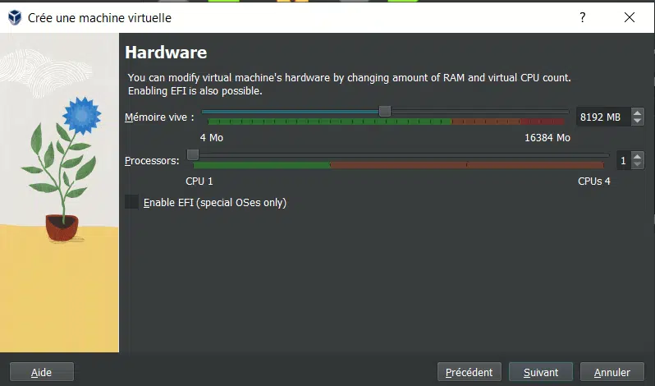Open the question mark help icon

click(x=582, y=17)
